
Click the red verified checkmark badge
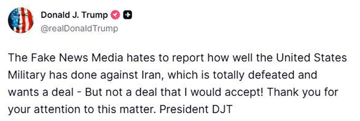tap(116, 15)
